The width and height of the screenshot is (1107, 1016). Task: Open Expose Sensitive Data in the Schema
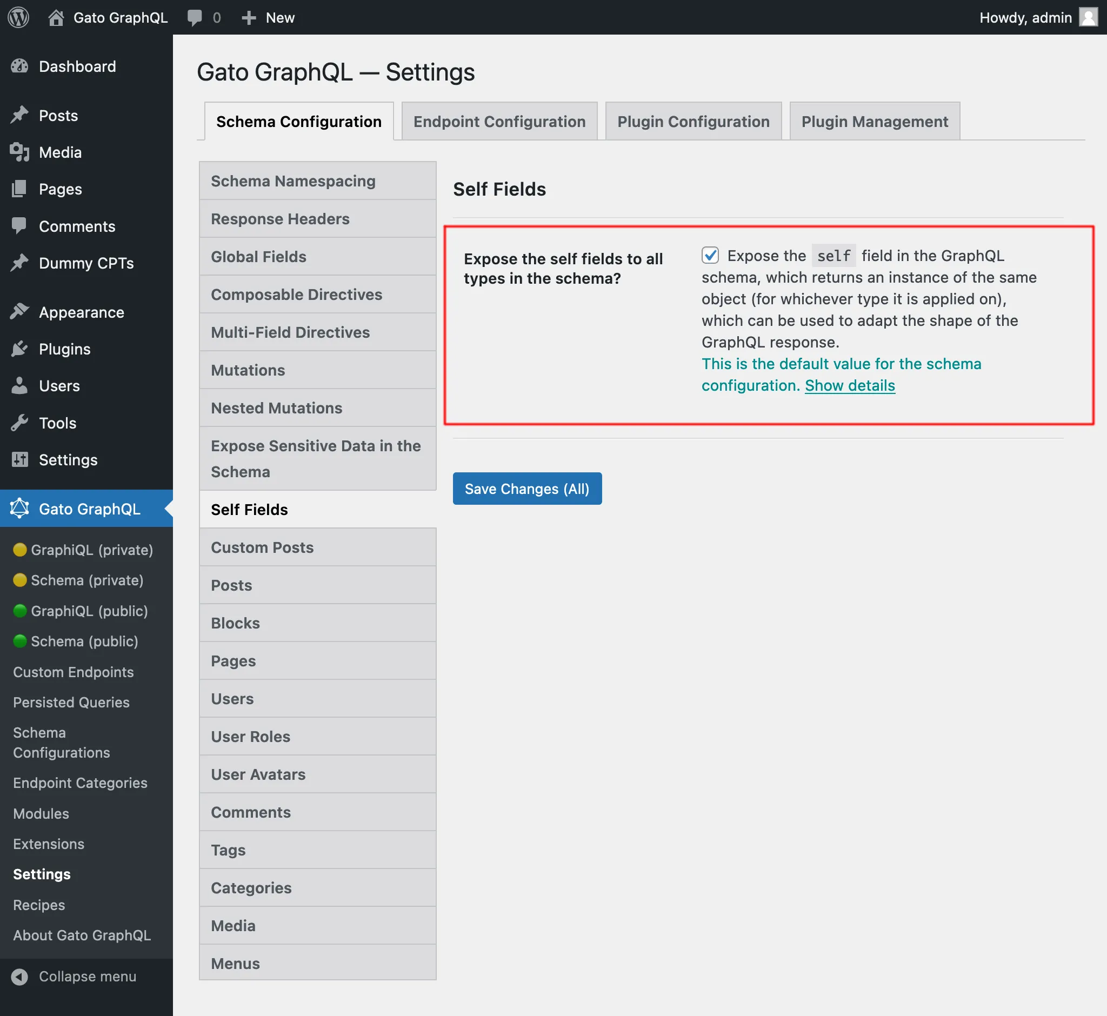[318, 459]
